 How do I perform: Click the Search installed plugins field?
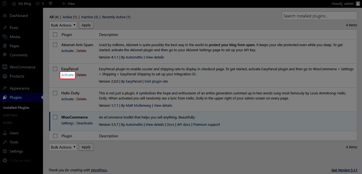point(320,16)
